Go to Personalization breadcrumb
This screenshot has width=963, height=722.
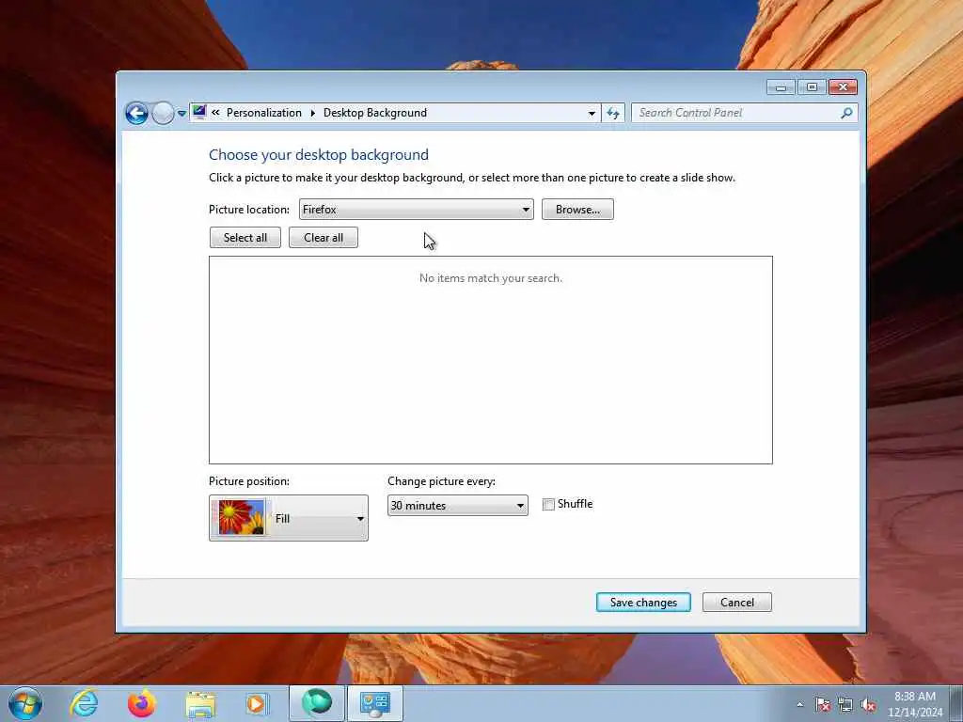[264, 113]
